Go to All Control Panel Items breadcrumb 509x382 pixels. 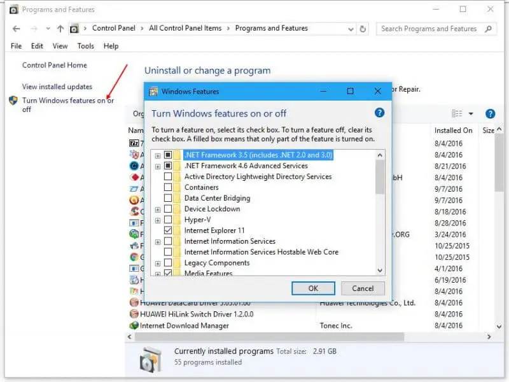pyautogui.click(x=185, y=28)
